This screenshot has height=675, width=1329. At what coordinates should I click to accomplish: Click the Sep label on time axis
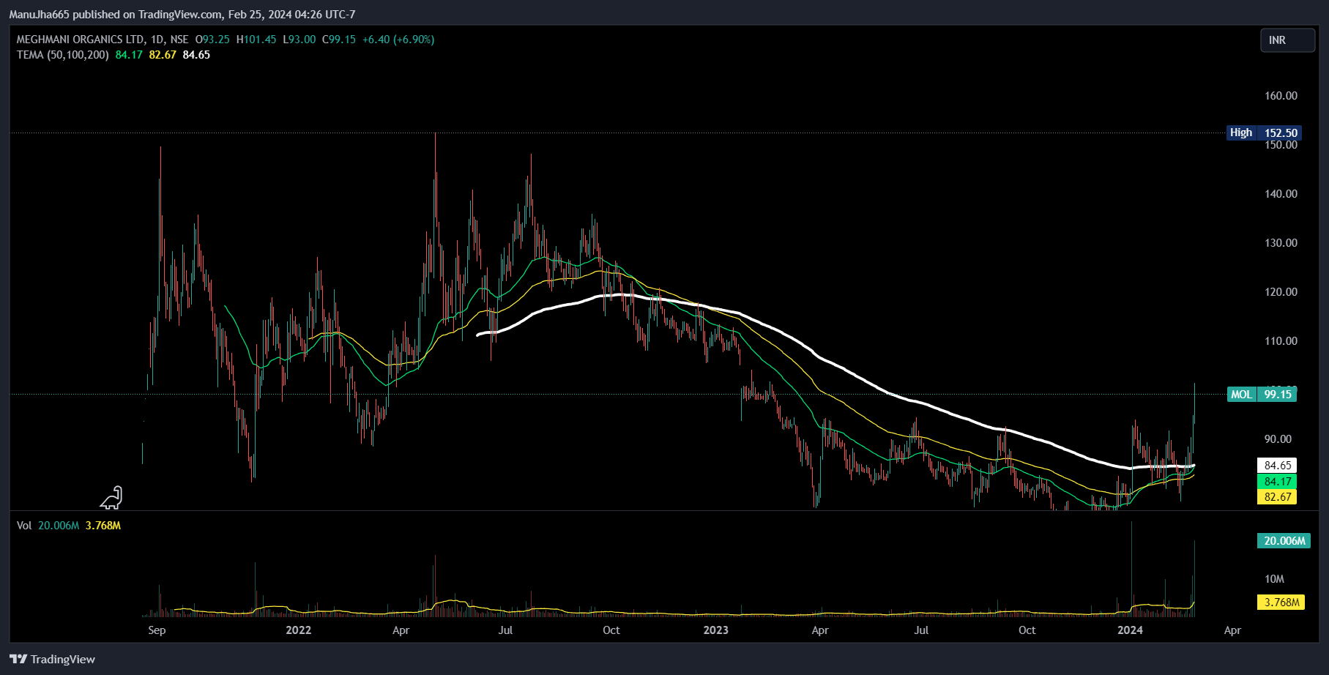coord(157,630)
